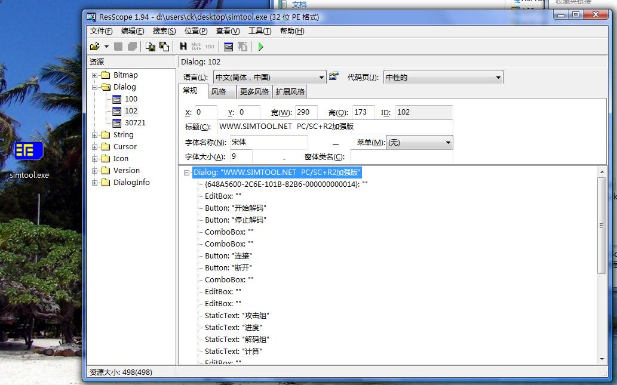The height and width of the screenshot is (385, 617).
Task: Click the grayed save all icon
Action: click(132, 47)
